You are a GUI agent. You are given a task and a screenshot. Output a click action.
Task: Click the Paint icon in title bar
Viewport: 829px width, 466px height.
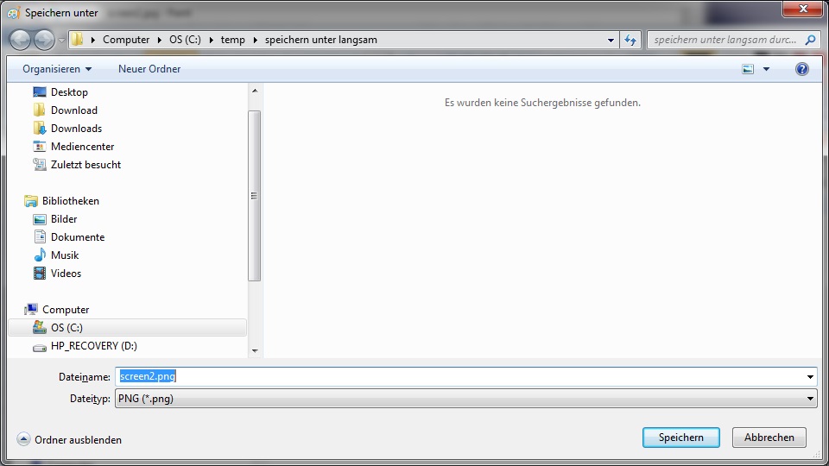click(x=13, y=13)
